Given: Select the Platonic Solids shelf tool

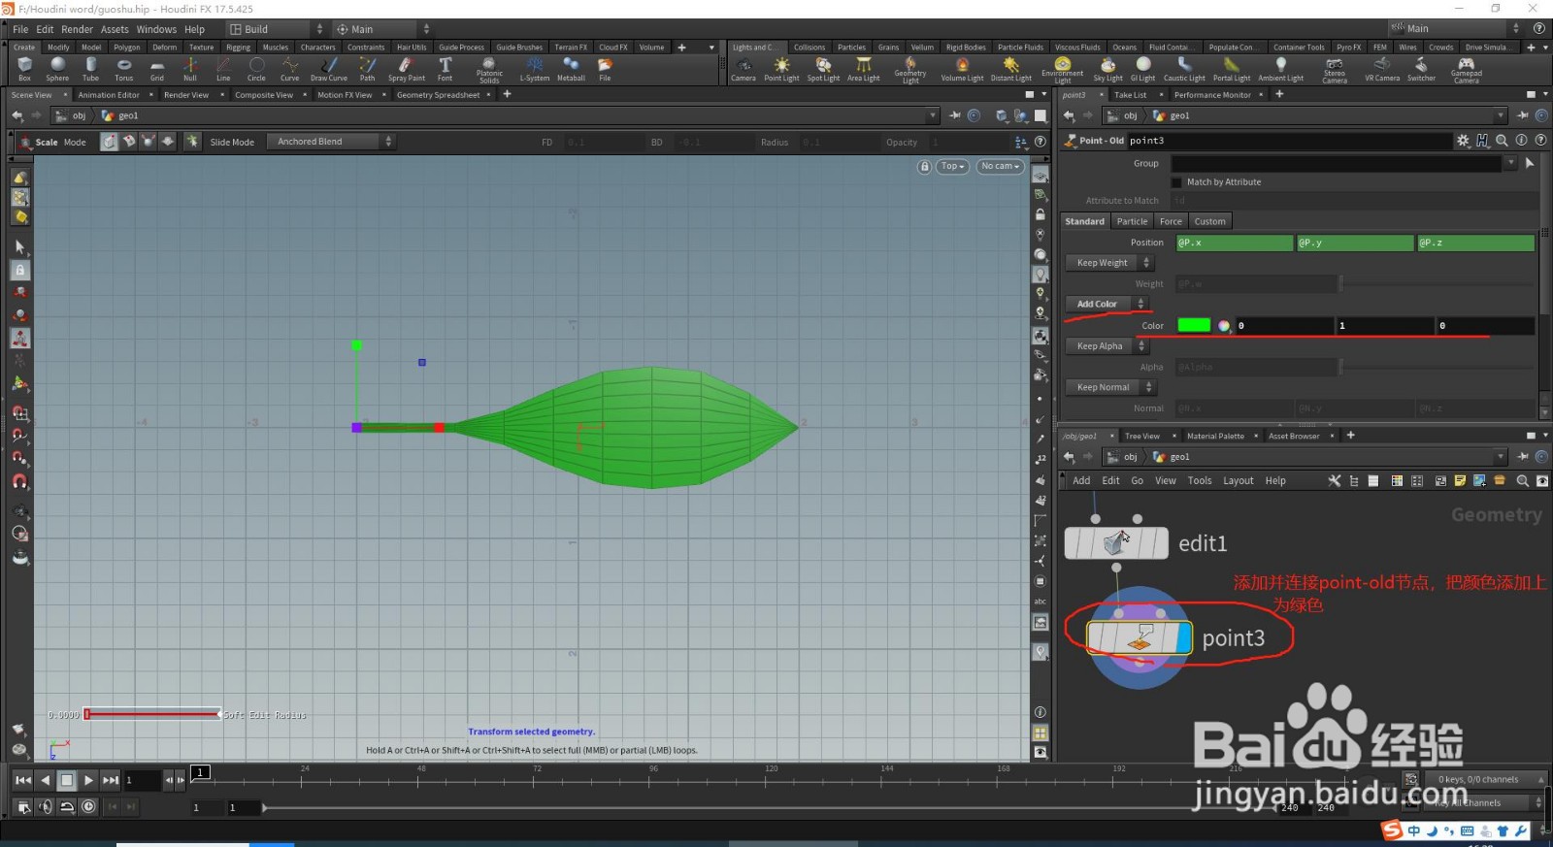Looking at the screenshot, I should (489, 70).
